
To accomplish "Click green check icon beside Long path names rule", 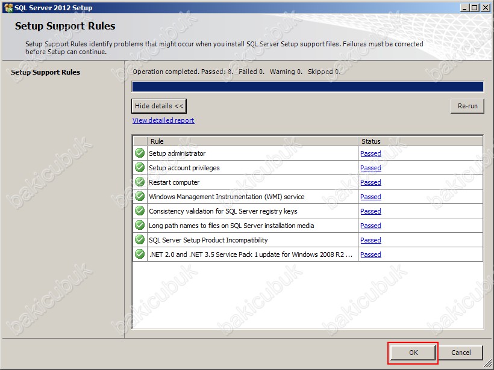I will click(140, 225).
